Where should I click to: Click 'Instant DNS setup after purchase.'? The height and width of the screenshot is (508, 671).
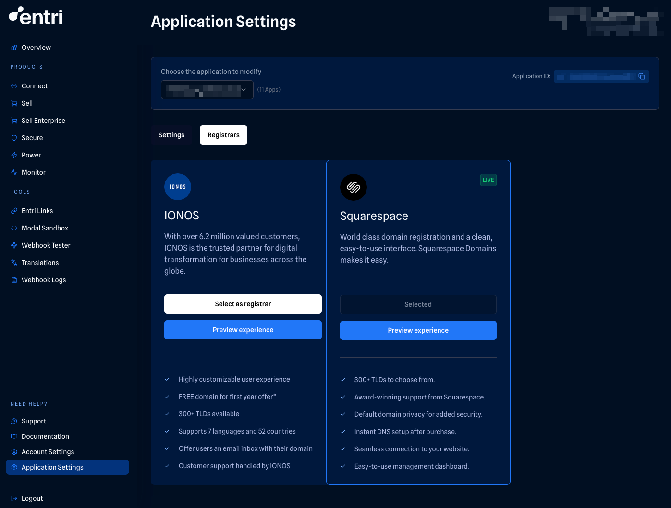tap(405, 432)
